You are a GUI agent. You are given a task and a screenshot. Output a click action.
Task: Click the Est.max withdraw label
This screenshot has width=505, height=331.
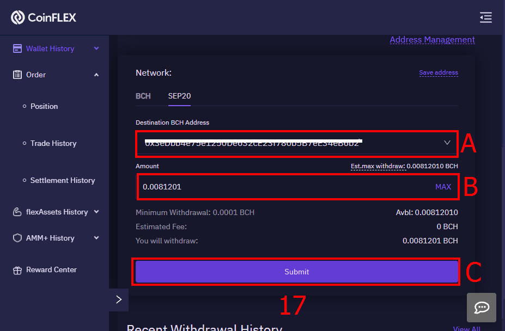[x=378, y=166]
